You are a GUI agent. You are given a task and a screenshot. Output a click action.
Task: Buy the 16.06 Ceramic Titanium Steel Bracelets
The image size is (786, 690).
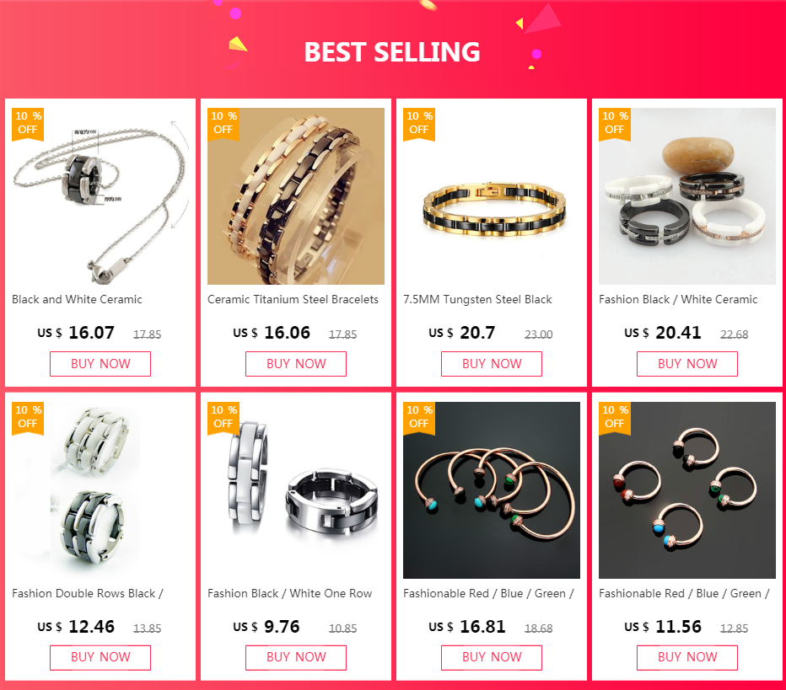(x=296, y=363)
